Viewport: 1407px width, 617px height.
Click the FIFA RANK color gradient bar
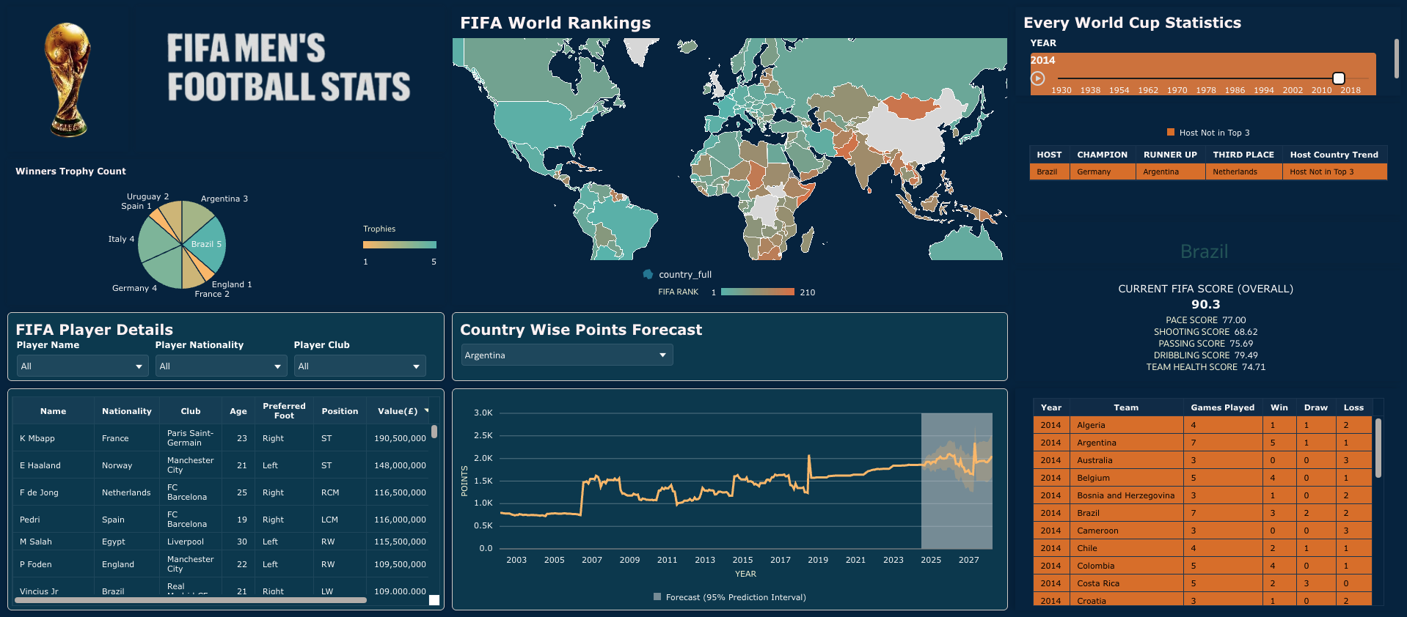[757, 292]
